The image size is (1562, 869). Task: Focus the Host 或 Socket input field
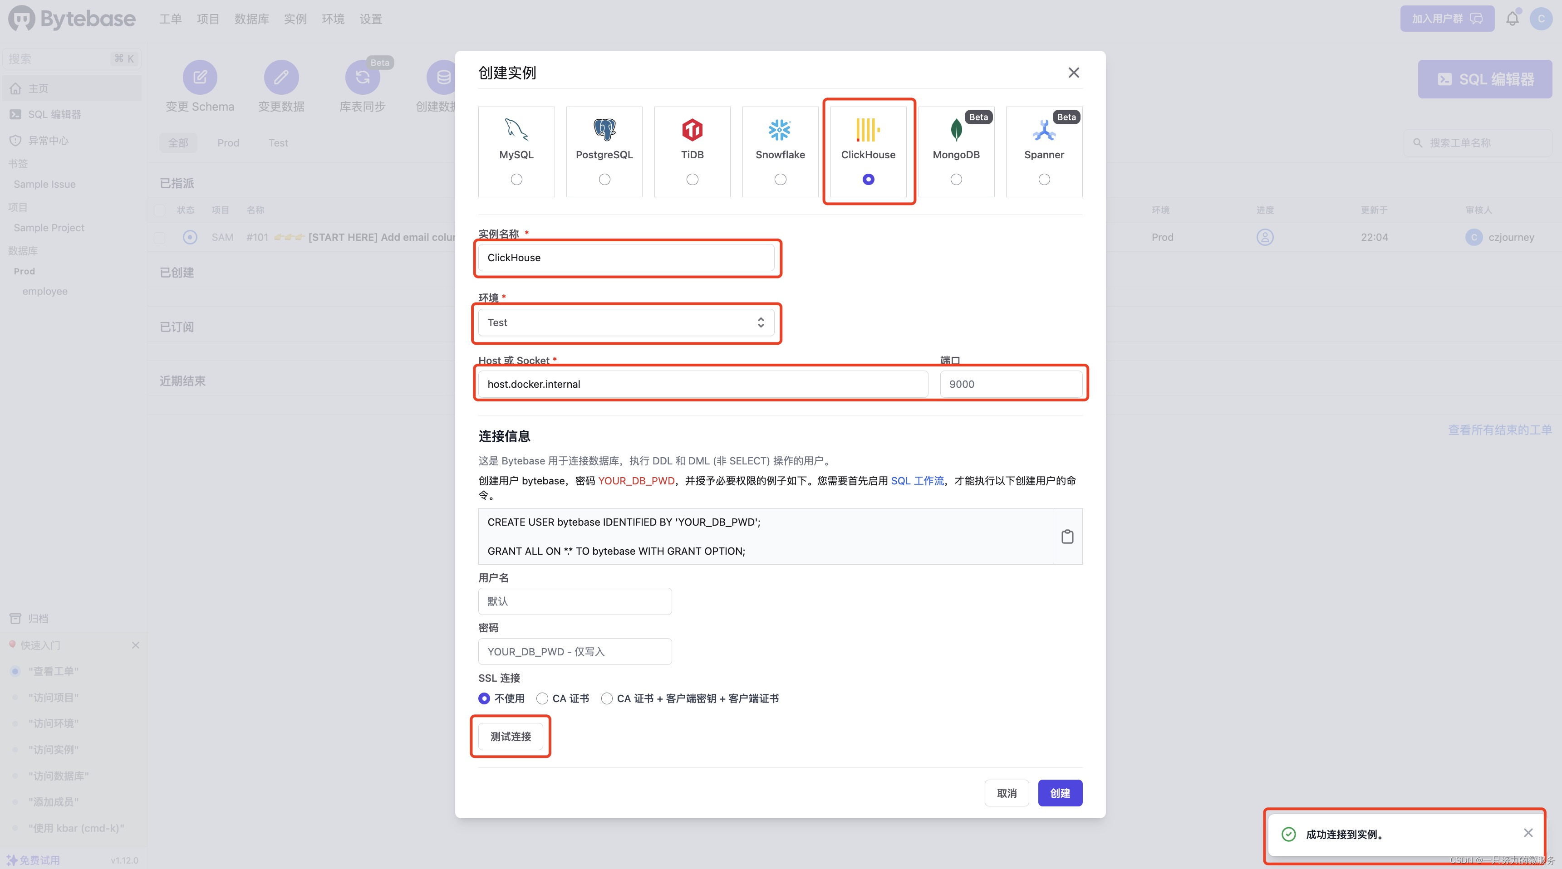click(x=703, y=384)
